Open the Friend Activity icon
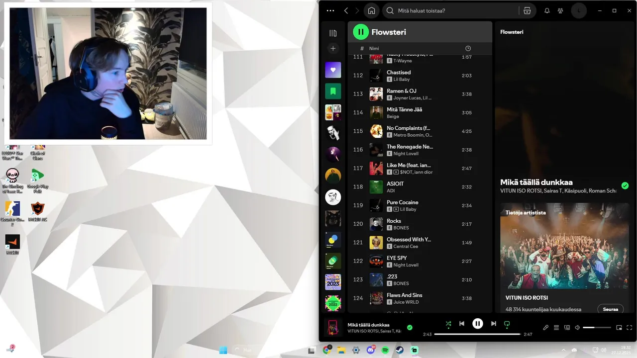The height and width of the screenshot is (358, 637). point(561,10)
